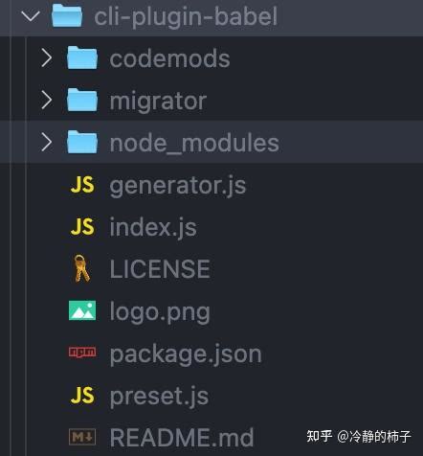Click the npm icon beside package.json

82,353
